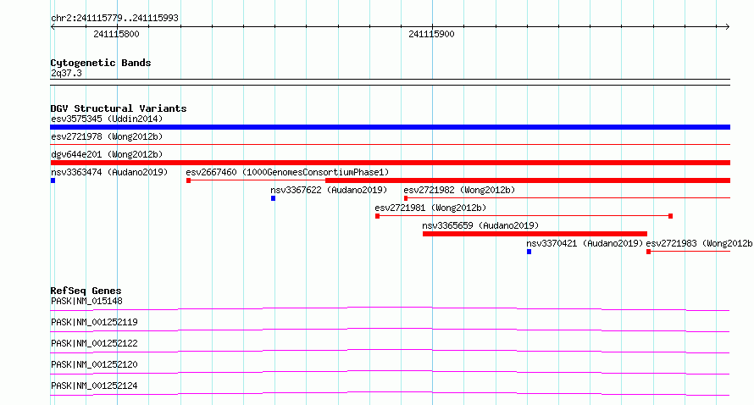Click the Cytogenetic Bands track heading
This screenshot has height=405, width=754.
pyautogui.click(x=101, y=63)
